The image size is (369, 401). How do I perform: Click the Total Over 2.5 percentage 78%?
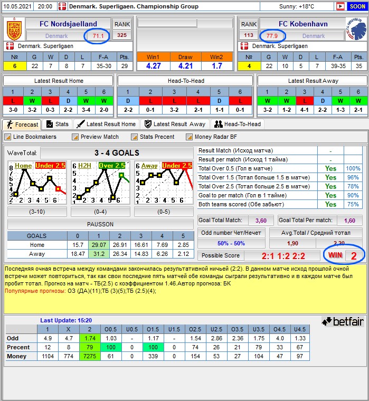tap(353, 186)
